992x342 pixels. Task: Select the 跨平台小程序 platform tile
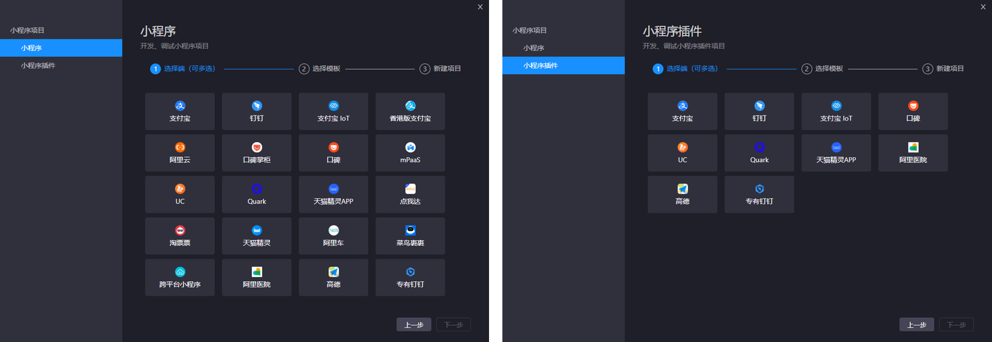(x=180, y=278)
